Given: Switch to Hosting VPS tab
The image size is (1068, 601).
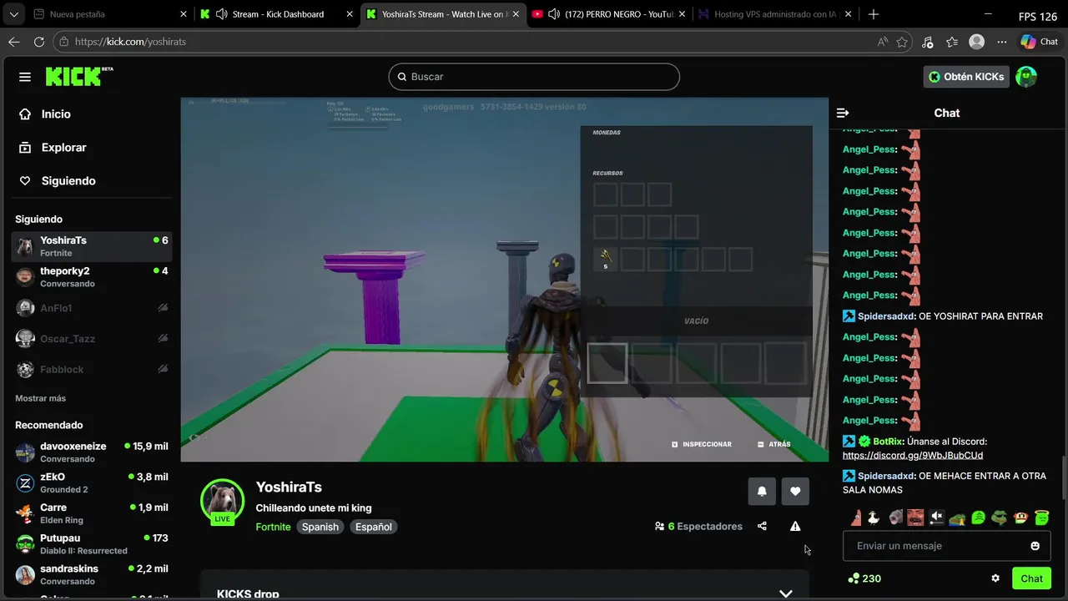Looking at the screenshot, I should click(776, 14).
